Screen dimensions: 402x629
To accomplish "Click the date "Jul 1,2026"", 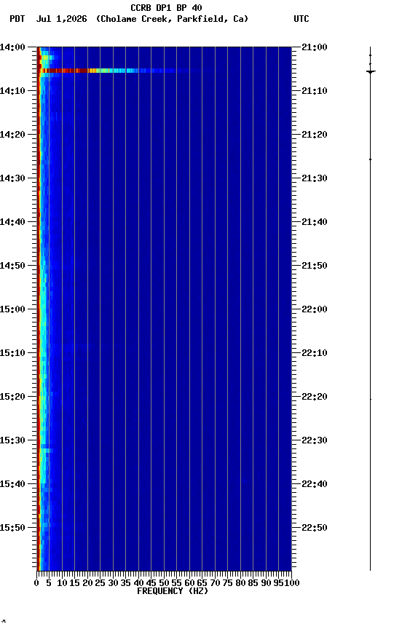I will (61, 19).
